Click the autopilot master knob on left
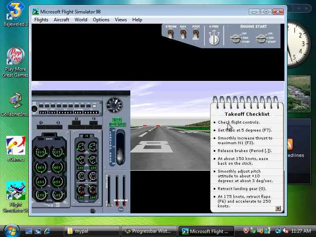The height and width of the screenshot is (237, 316). coord(34,109)
